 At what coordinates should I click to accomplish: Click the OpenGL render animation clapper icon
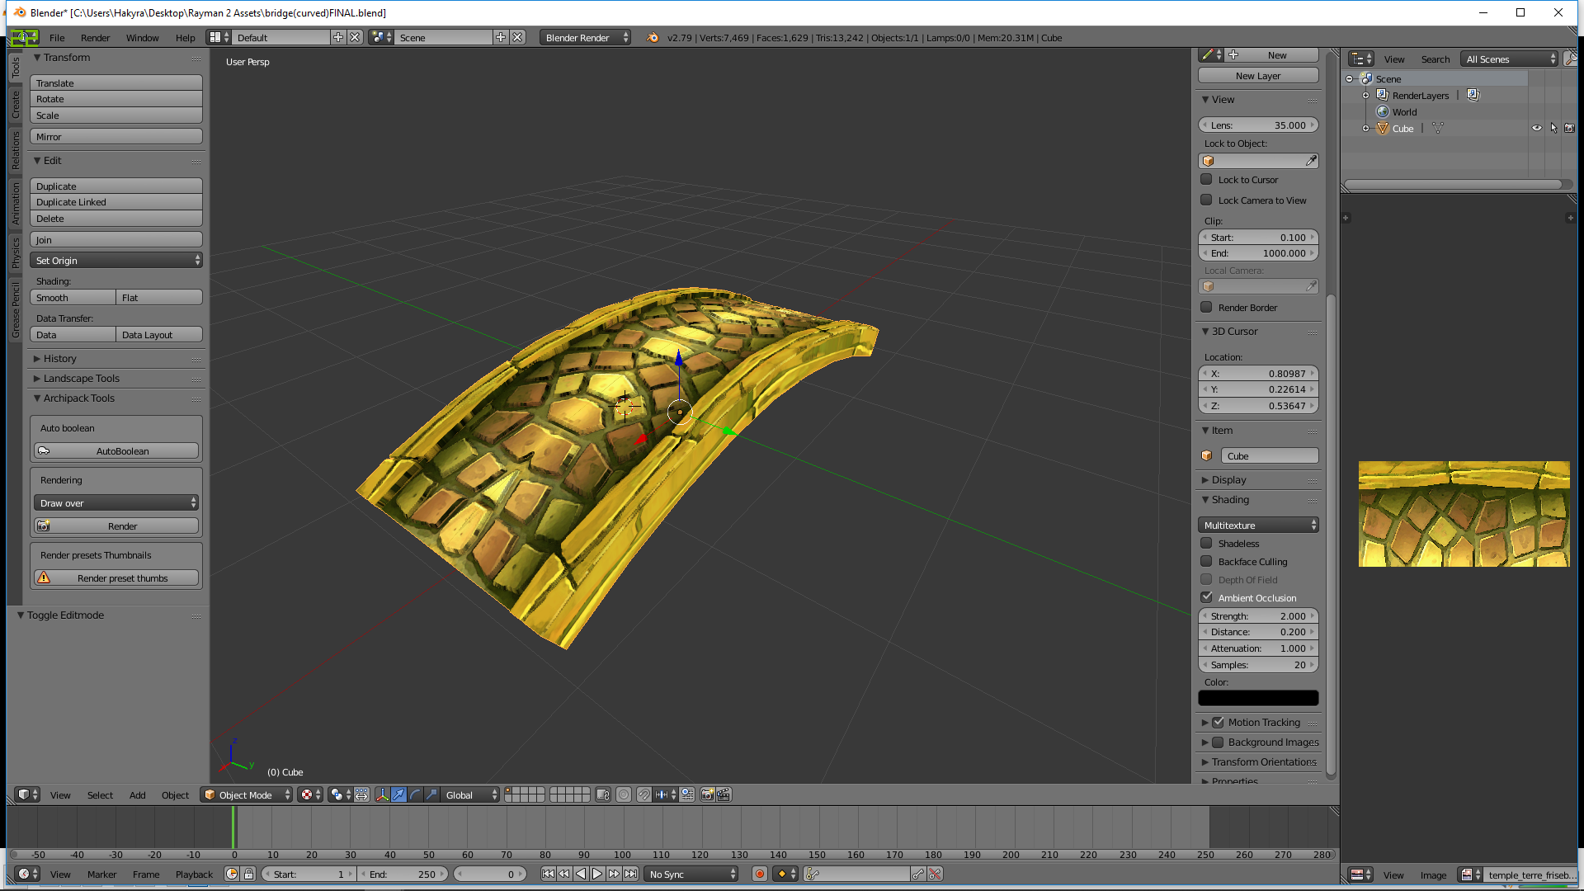click(724, 794)
